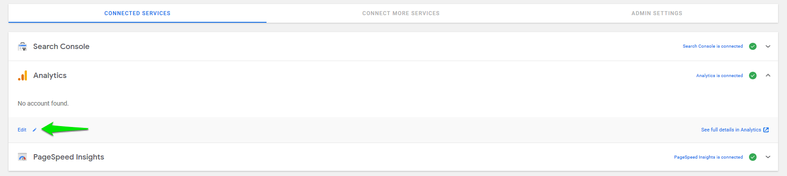Viewport: 787px width, 176px height.
Task: Click the pencil icon beside Edit
Action: point(34,130)
